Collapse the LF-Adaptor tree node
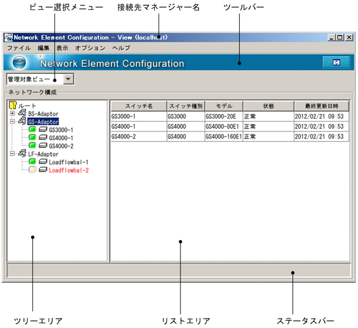Image resolution: width=358 pixels, height=328 pixels. (x=12, y=154)
